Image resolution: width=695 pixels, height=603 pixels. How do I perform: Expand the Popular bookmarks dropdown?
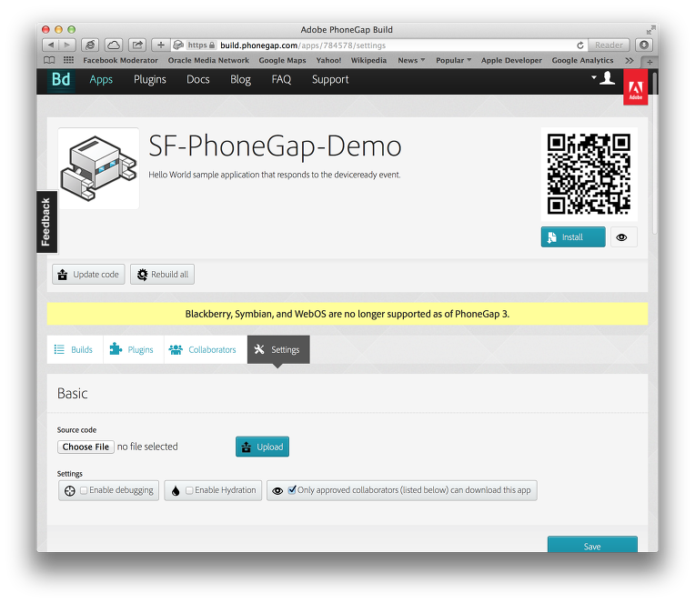(453, 60)
